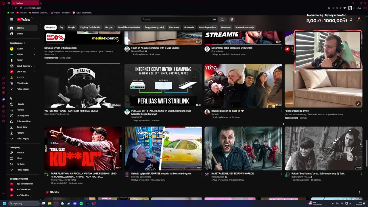This screenshot has height=207, width=368.
Task: Open the EKIPA WK subscription channel
Action: click(23, 72)
